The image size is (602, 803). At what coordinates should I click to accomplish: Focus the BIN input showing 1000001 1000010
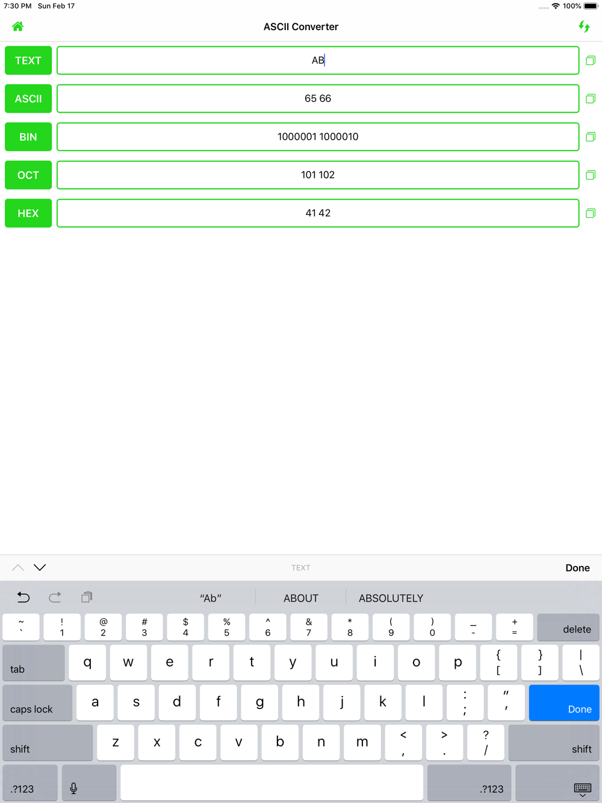[318, 137]
